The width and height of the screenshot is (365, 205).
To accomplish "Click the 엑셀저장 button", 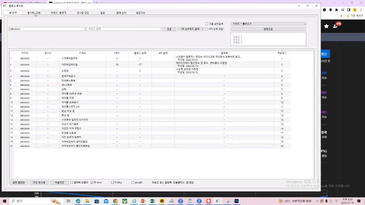I will click(60, 183).
